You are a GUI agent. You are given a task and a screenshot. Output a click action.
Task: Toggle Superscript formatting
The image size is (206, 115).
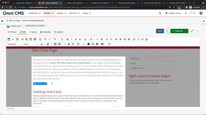point(107,39)
